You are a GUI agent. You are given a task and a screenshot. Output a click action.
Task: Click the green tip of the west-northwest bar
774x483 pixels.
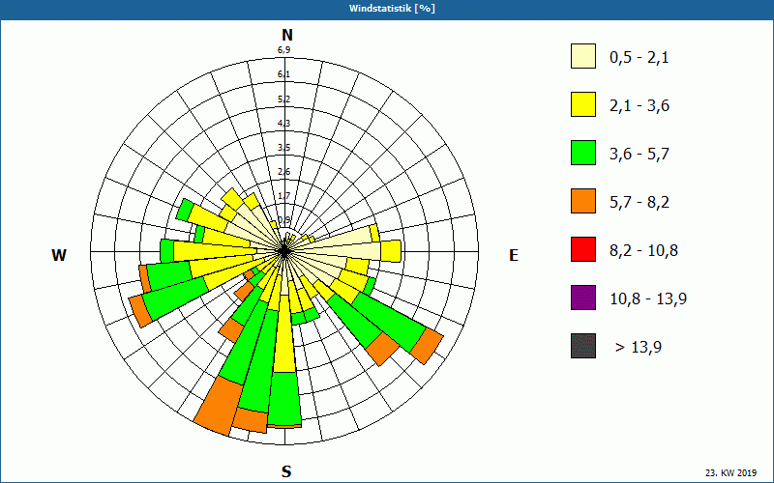pos(184,210)
